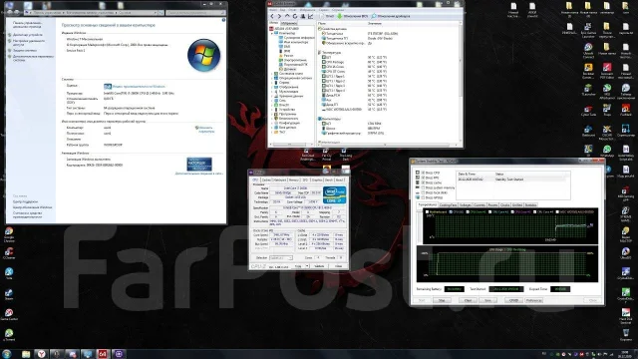The image size is (638, 359).
Task: Collapse the Computer node in AIDA64 tree
Action: click(x=272, y=33)
